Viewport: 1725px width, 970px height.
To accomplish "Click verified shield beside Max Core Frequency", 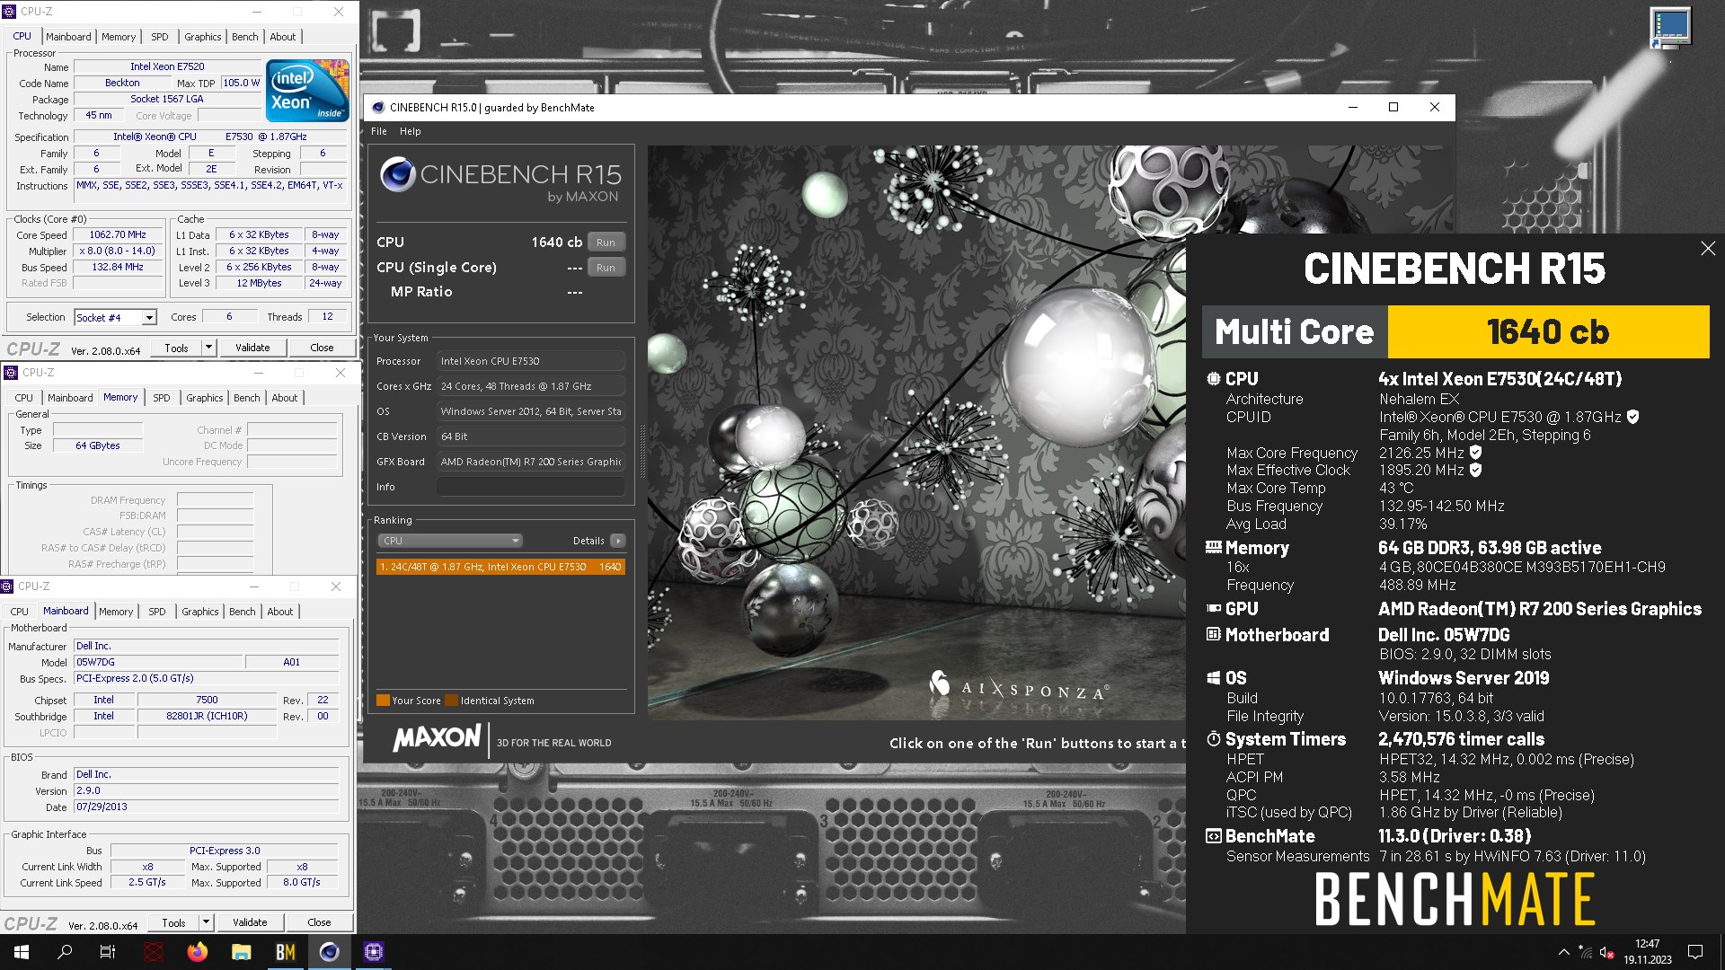I will pos(1475,453).
